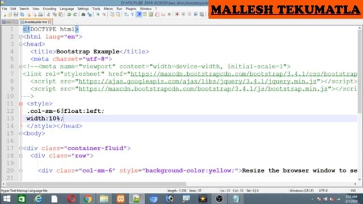Click the ajax.googleapis jquery link on line 8
The width and height of the screenshot is (363, 204).
pos(197,82)
